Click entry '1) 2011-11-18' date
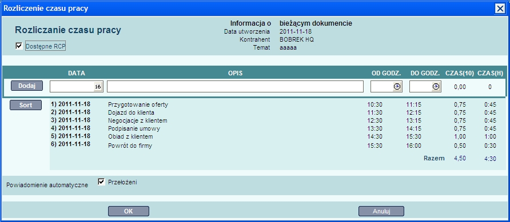Image resolution: width=510 pixels, height=222 pixels. pyautogui.click(x=70, y=104)
